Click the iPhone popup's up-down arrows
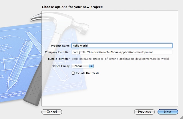Viewport: 183px width, 119px height. (x=91, y=66)
